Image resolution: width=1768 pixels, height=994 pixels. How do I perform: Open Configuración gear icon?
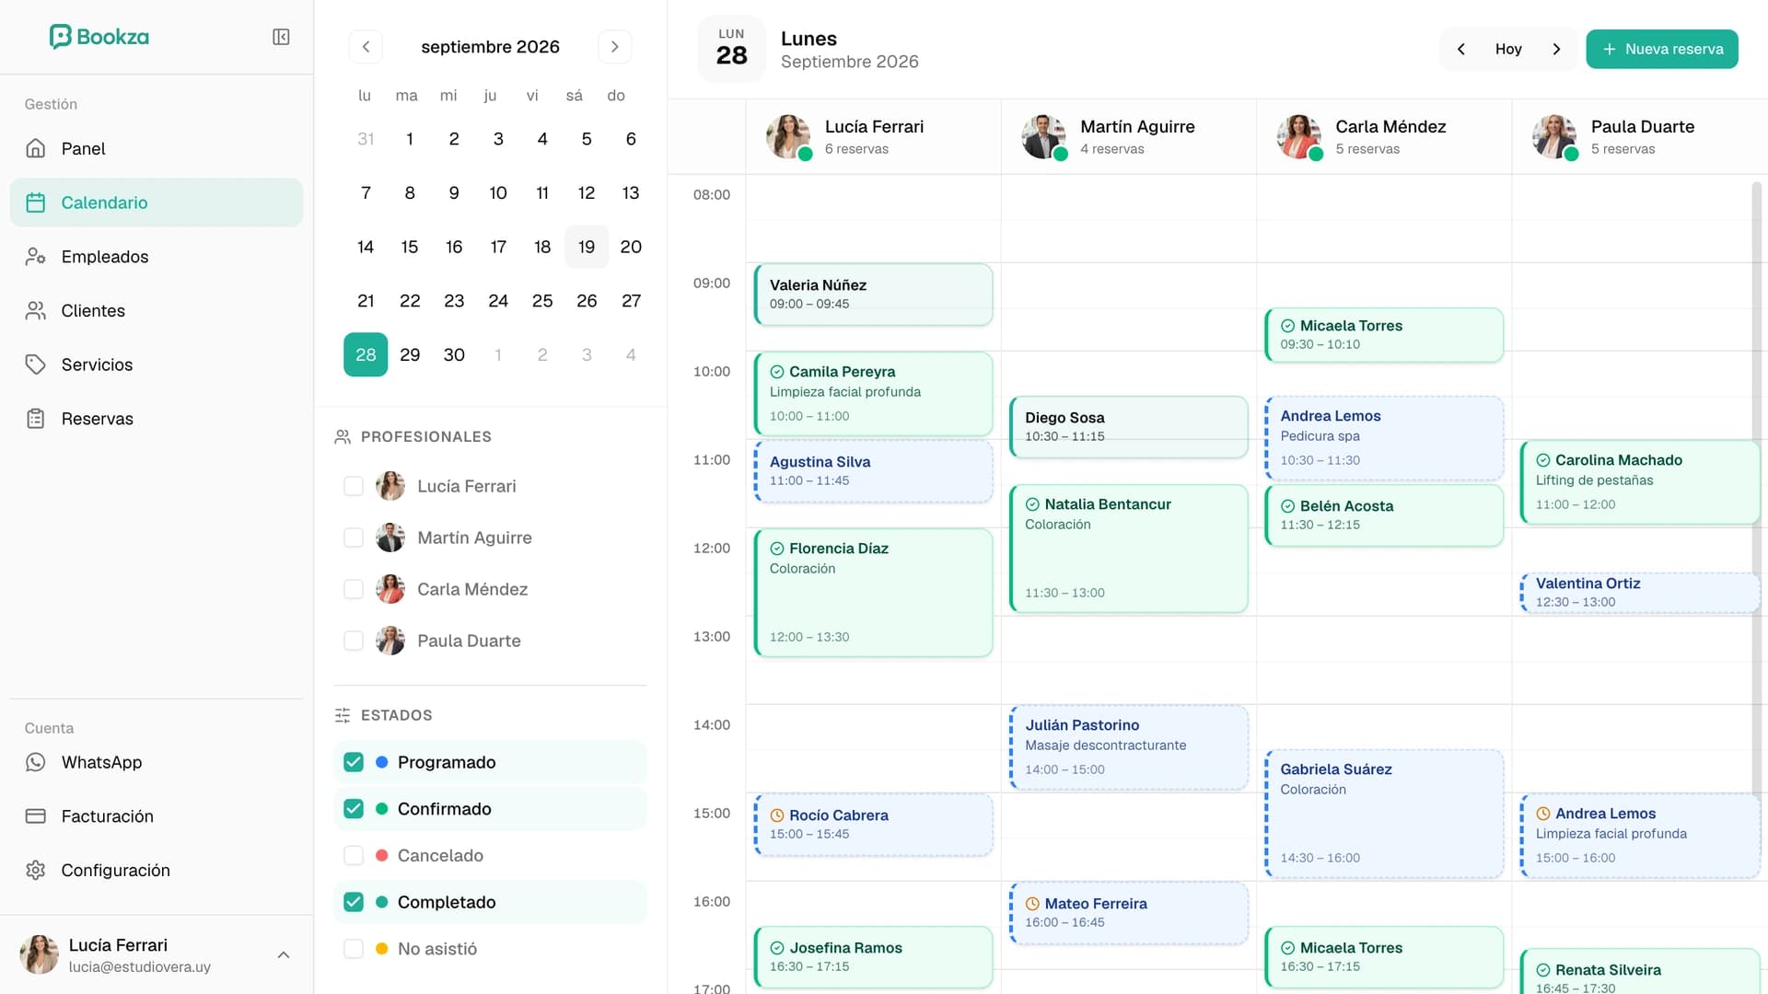(36, 871)
